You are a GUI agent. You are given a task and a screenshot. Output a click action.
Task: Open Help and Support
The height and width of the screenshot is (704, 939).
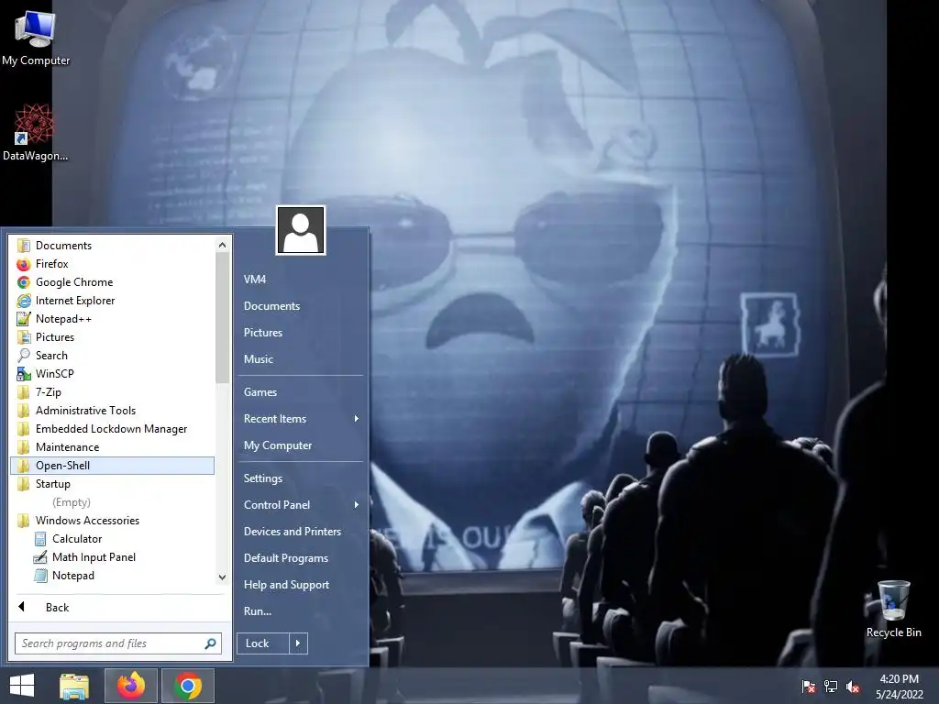click(301, 585)
